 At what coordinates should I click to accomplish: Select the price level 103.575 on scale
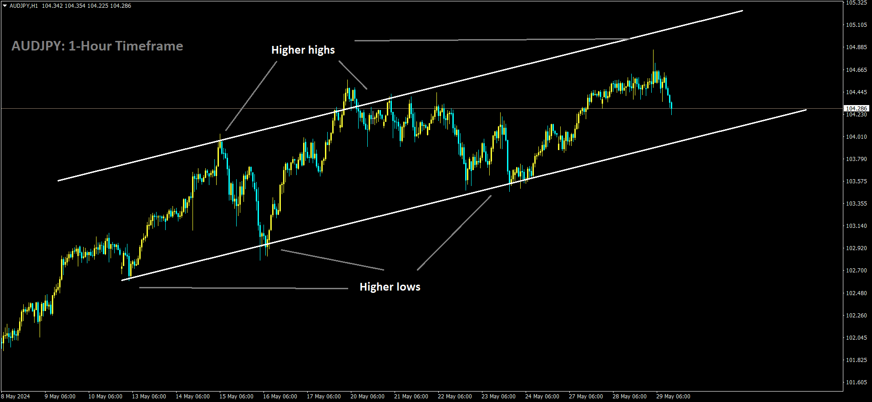[857, 181]
